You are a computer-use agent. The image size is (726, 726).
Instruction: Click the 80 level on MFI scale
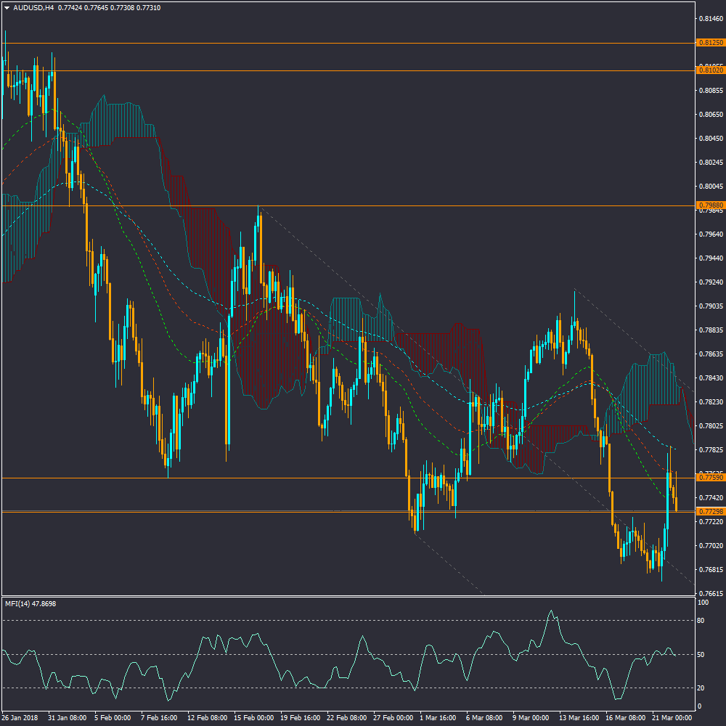[701, 620]
